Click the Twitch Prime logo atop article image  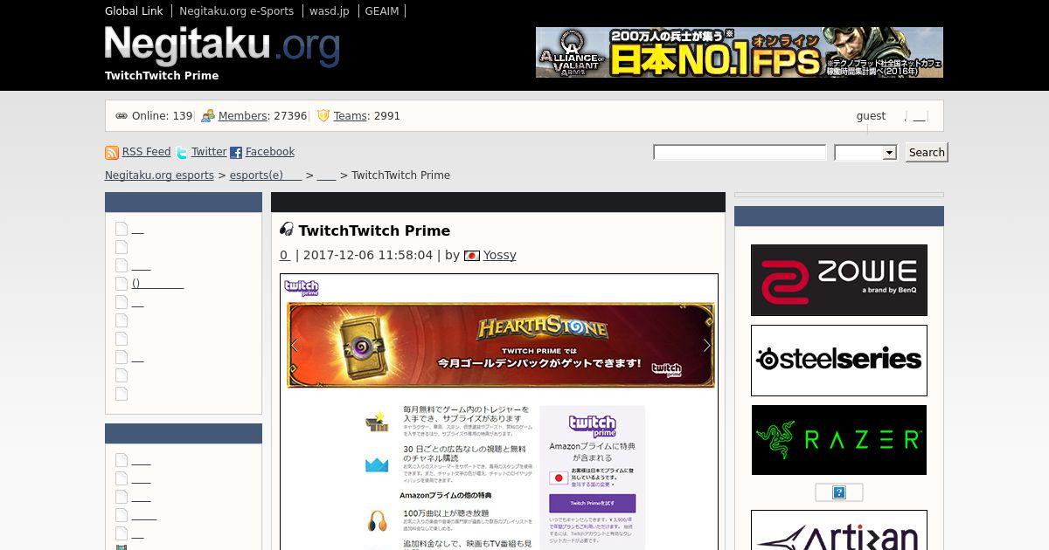pyautogui.click(x=302, y=287)
